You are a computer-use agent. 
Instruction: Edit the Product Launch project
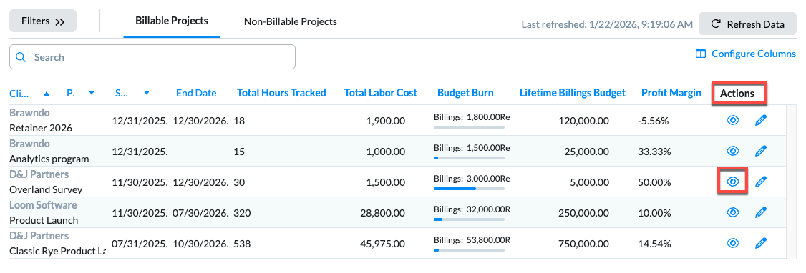tap(761, 212)
